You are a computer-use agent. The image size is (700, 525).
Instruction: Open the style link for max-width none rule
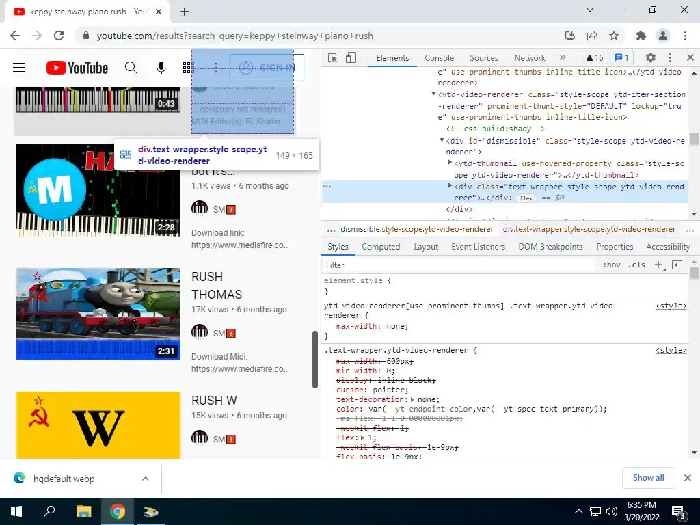coord(671,306)
